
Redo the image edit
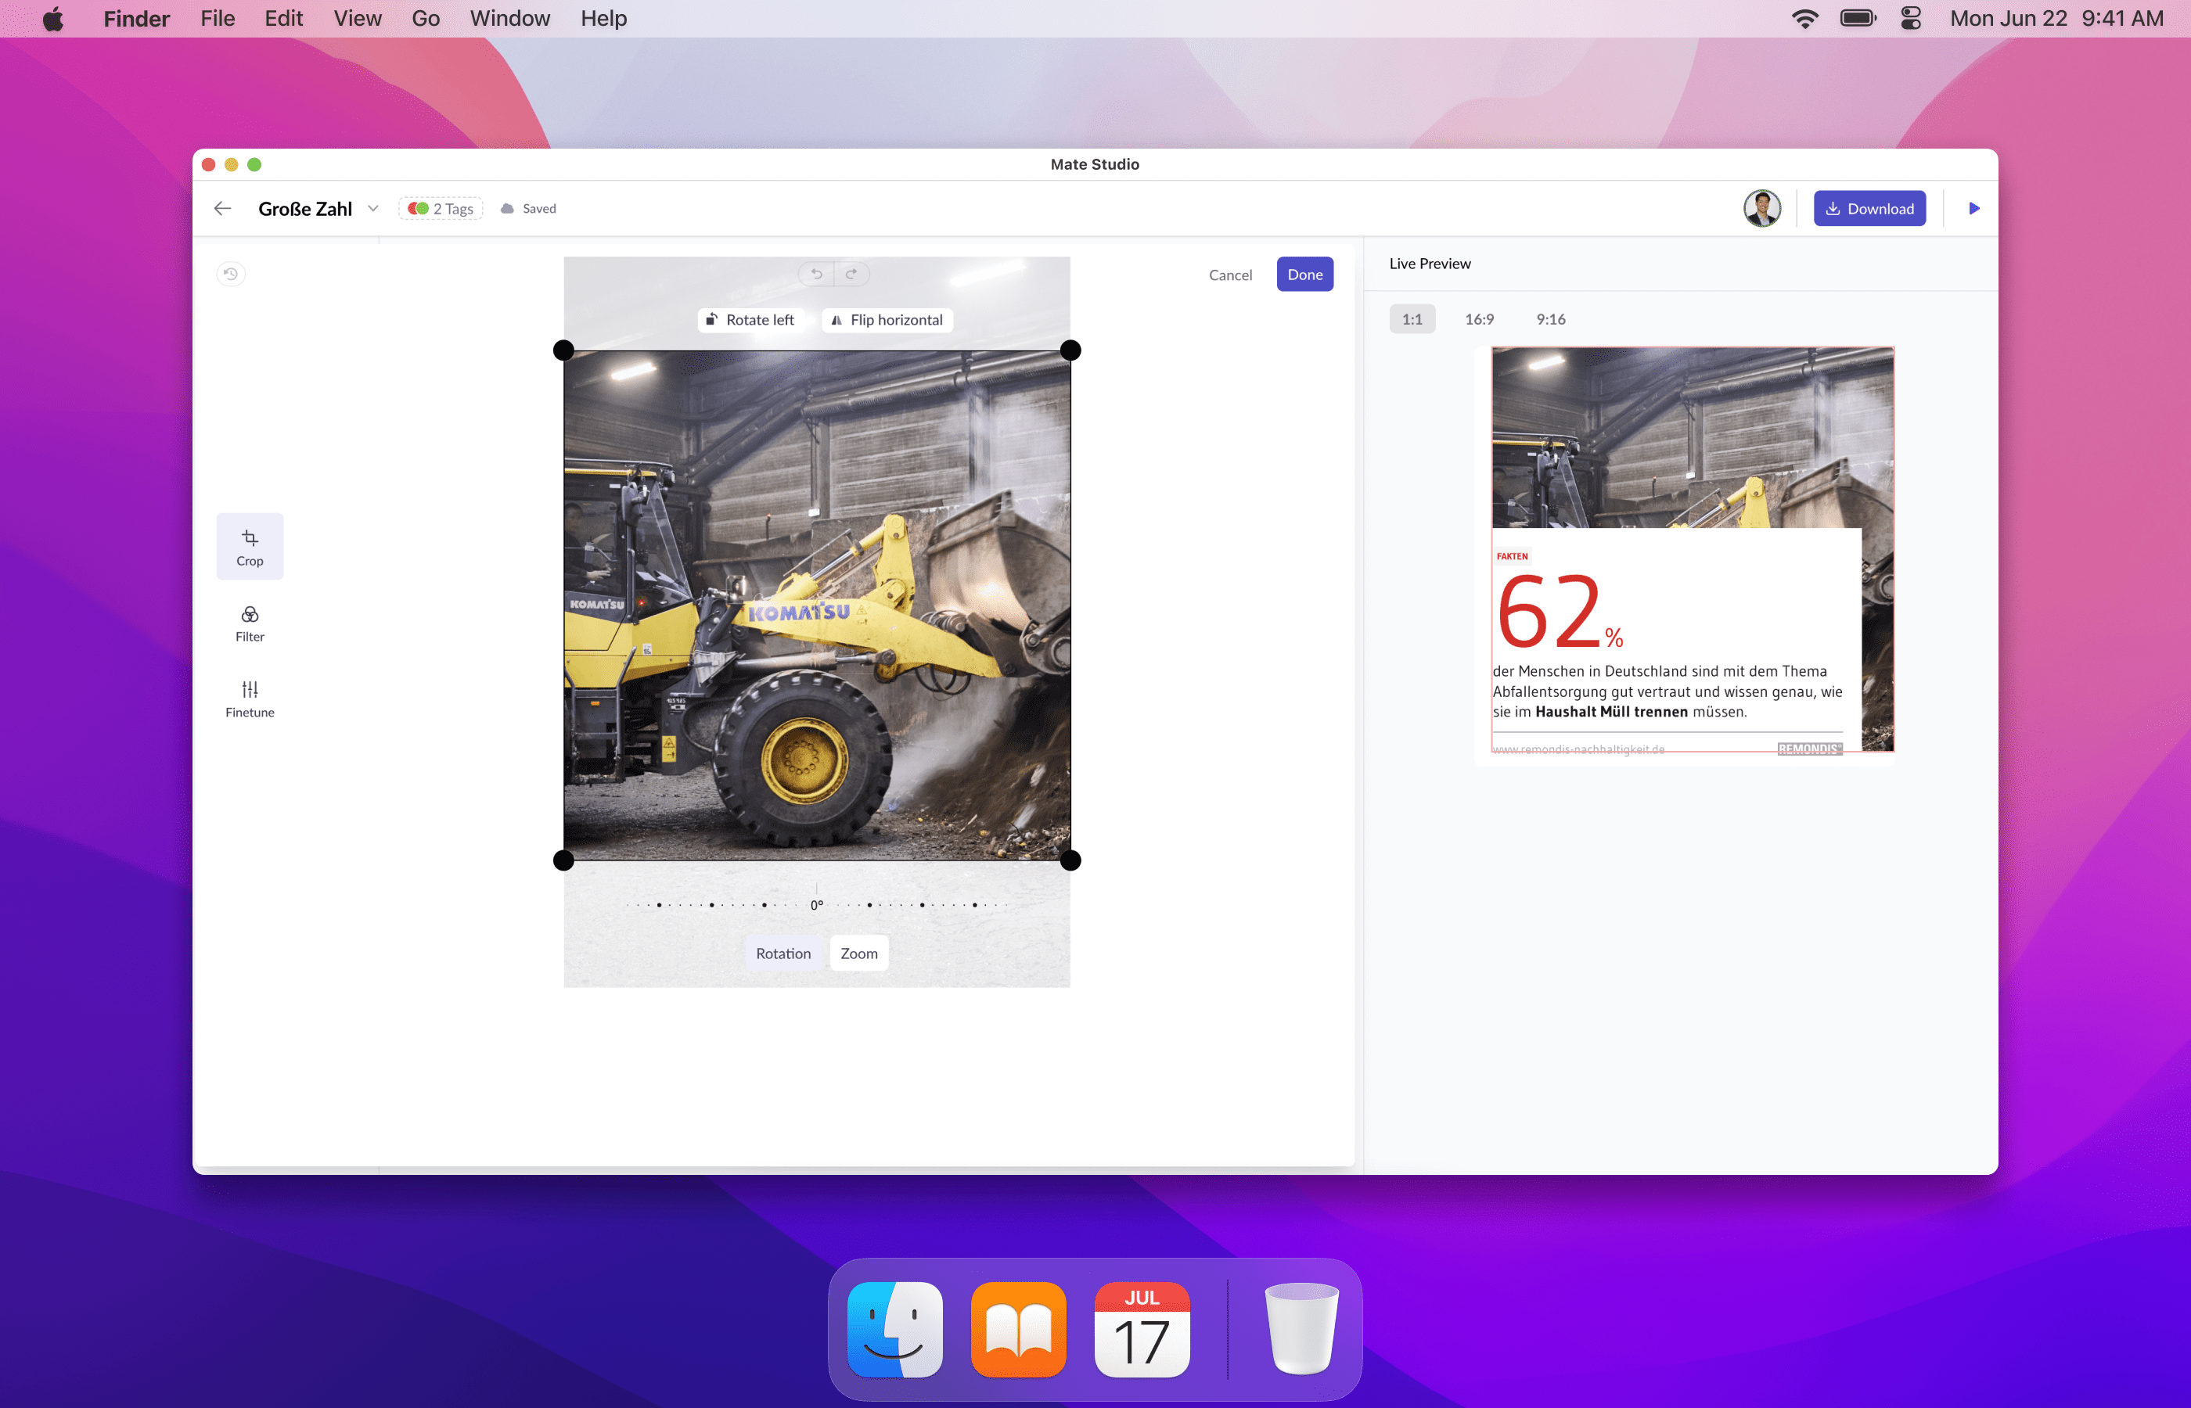click(x=851, y=273)
